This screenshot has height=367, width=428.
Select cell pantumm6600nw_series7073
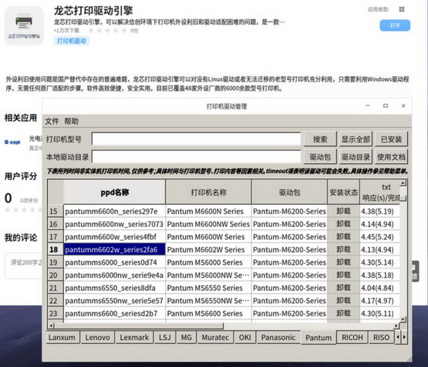pyautogui.click(x=114, y=224)
